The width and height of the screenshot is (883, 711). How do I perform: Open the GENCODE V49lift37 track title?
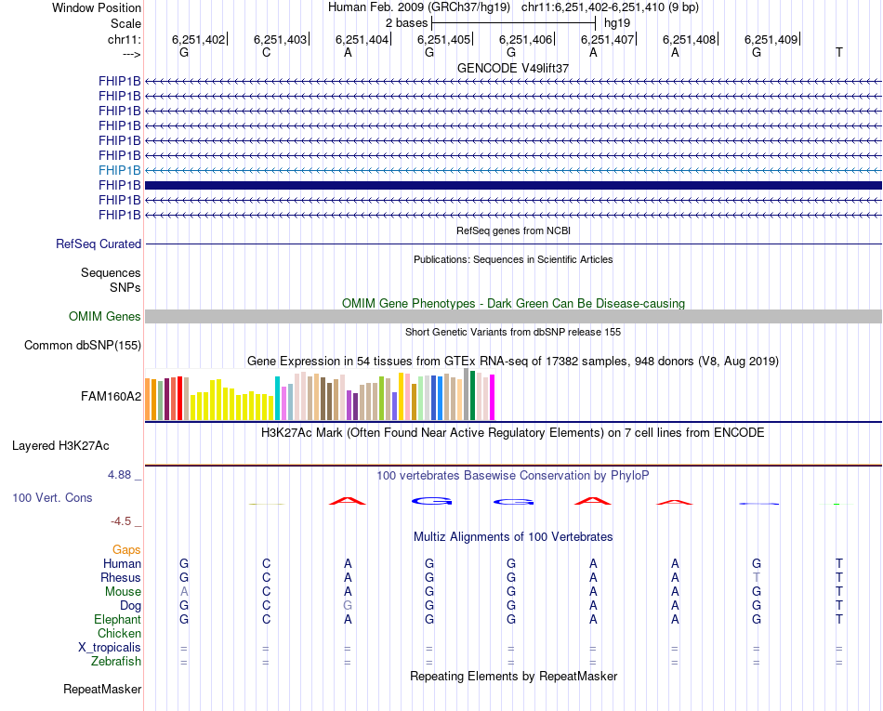coord(513,68)
